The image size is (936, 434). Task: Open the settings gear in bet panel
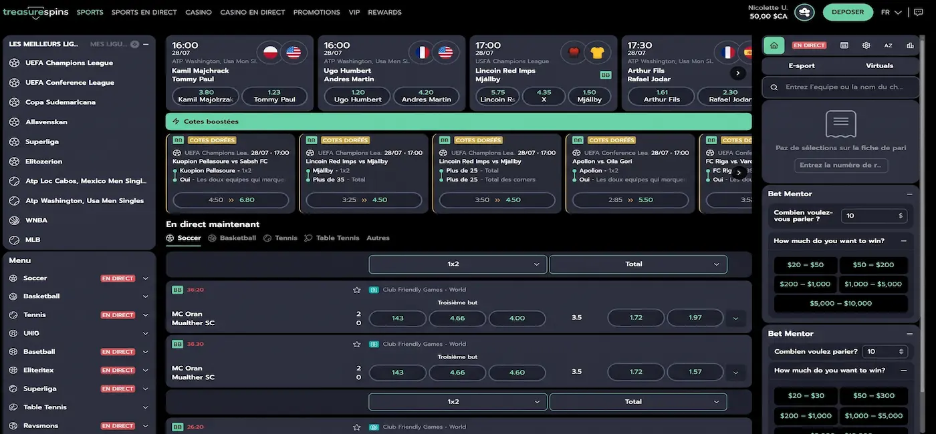[x=866, y=45]
